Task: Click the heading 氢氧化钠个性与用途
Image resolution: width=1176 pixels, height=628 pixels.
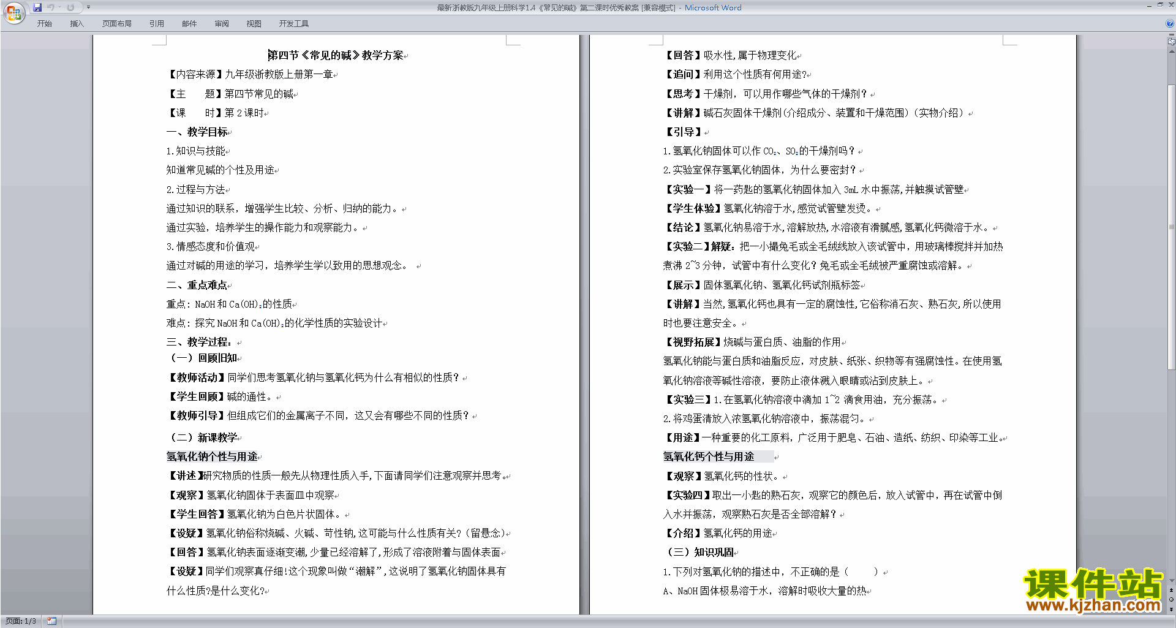Action: click(x=213, y=456)
